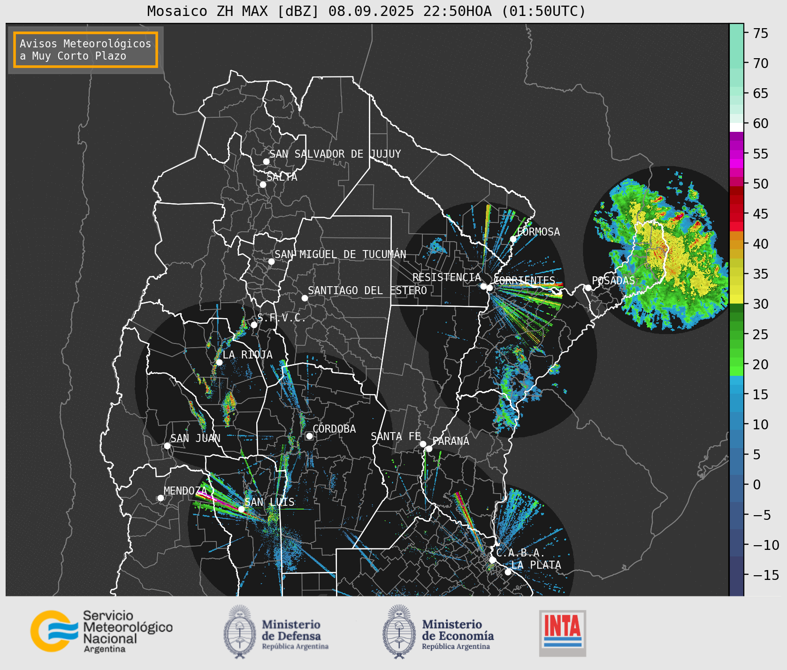Select the Resistencia city marker
Screen dimensions: 787x670
tap(483, 286)
